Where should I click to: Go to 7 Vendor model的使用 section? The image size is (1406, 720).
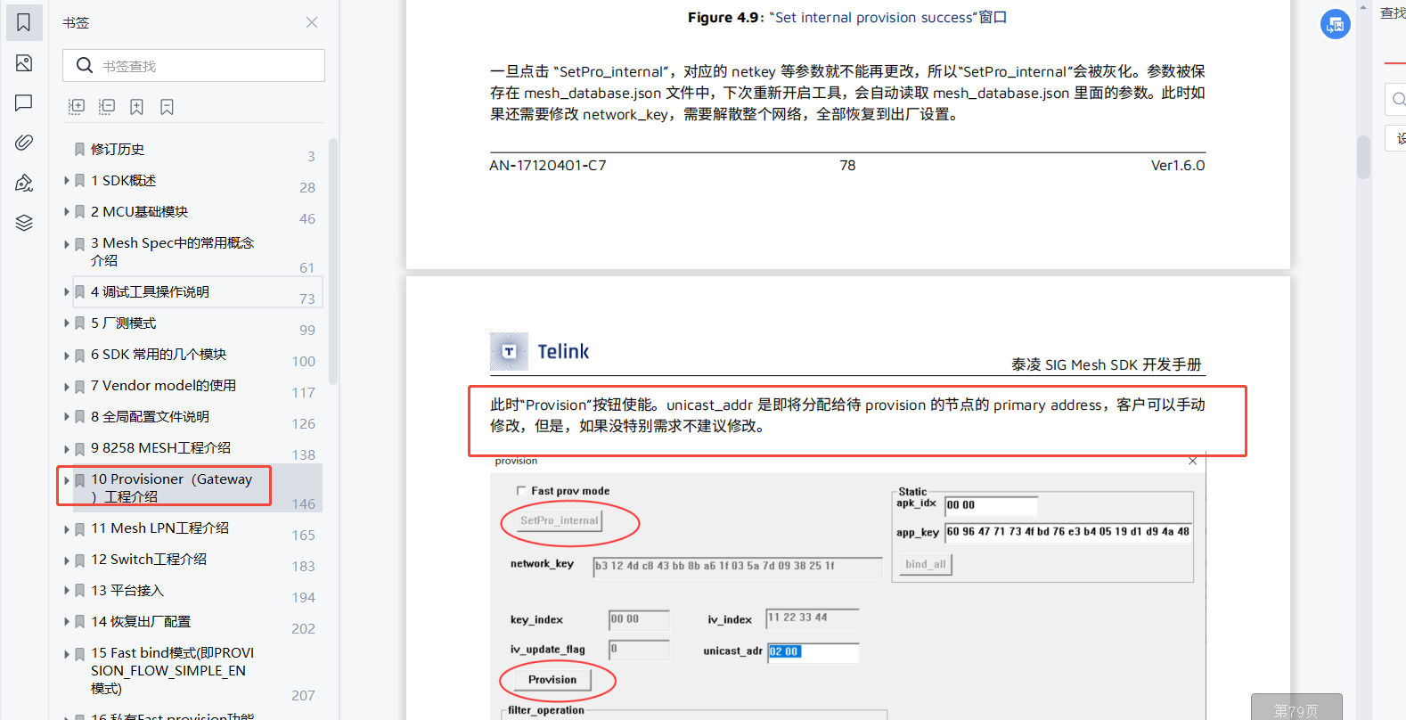(163, 385)
